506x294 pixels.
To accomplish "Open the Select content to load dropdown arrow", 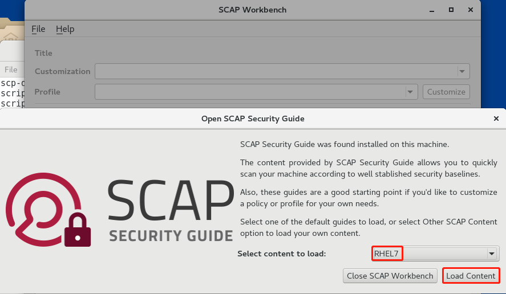I will click(x=491, y=254).
